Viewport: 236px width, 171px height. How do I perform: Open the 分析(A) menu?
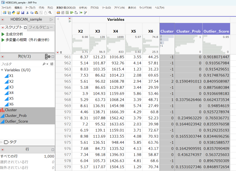[x=83, y=8]
